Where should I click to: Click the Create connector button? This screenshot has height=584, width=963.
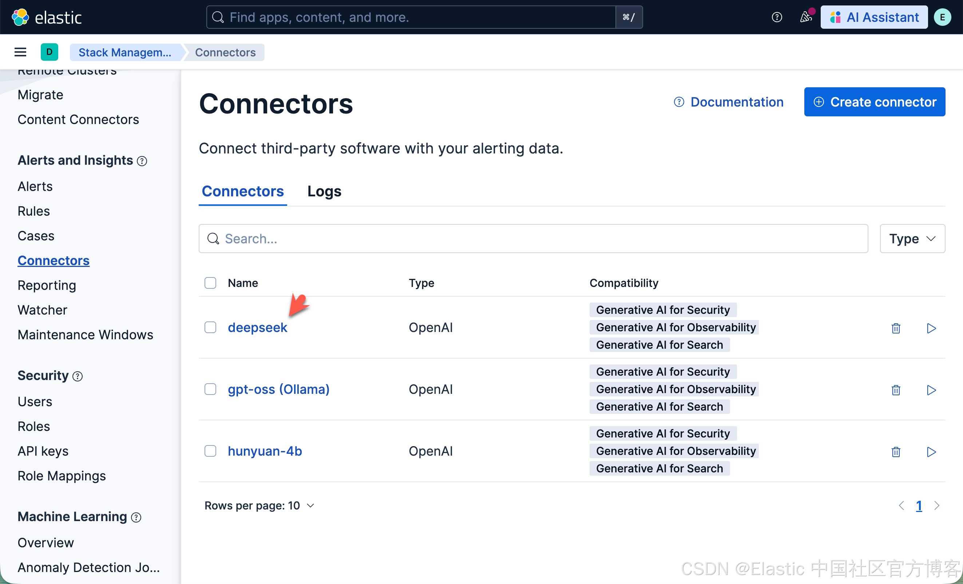click(x=874, y=102)
